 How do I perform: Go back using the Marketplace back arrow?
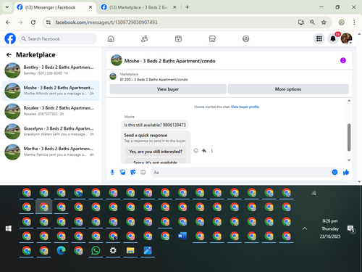[x=9, y=55]
